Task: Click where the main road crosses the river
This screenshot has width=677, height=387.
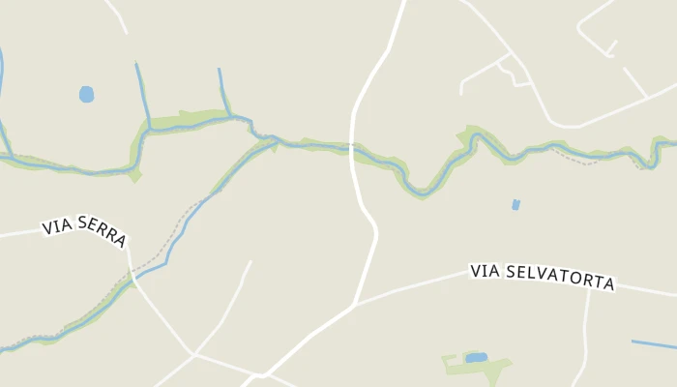Action: [x=351, y=148]
